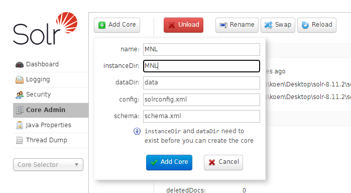The image size is (351, 193).
Task: Cancel the Add Core dialog
Action: [x=223, y=162]
